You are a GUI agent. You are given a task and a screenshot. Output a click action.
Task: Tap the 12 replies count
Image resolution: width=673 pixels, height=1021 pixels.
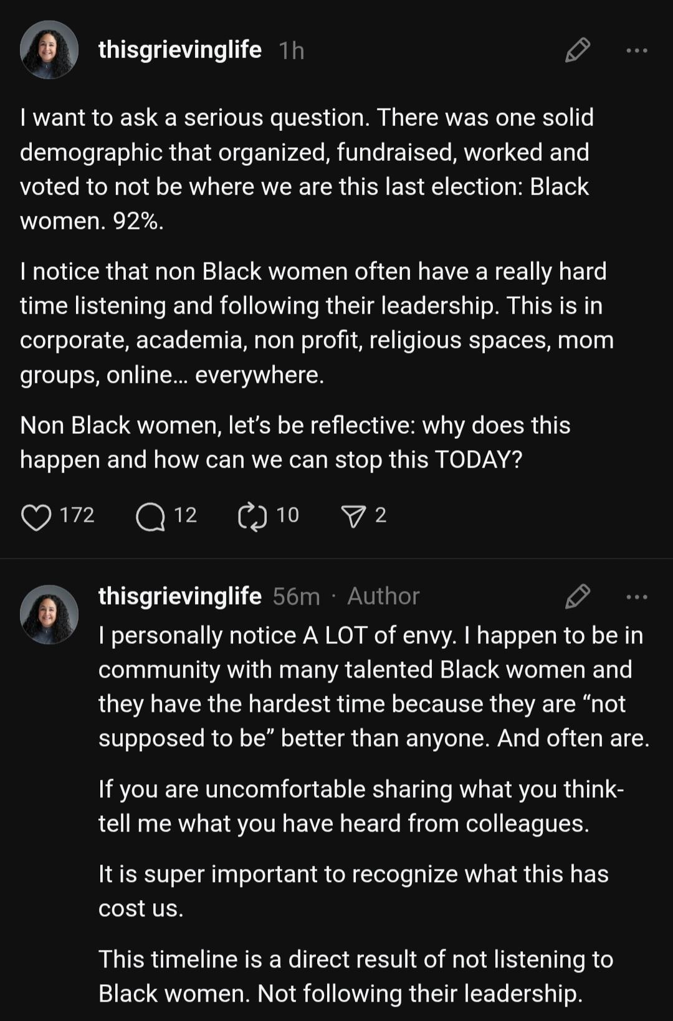pyautogui.click(x=185, y=515)
